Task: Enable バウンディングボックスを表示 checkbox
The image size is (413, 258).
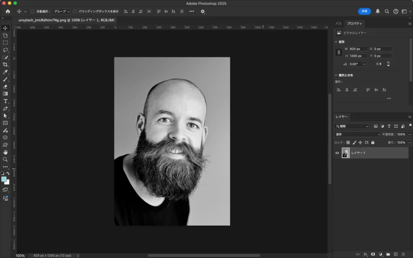Action: (75, 11)
